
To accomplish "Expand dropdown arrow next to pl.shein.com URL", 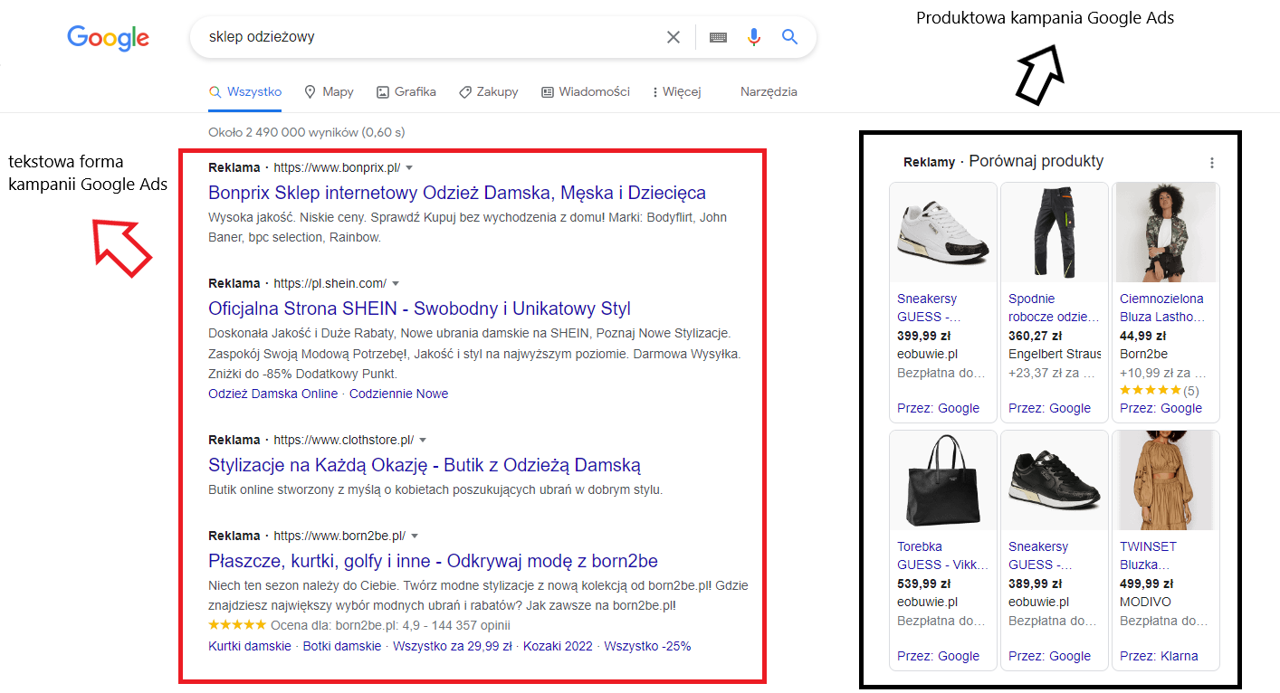I will click(396, 283).
